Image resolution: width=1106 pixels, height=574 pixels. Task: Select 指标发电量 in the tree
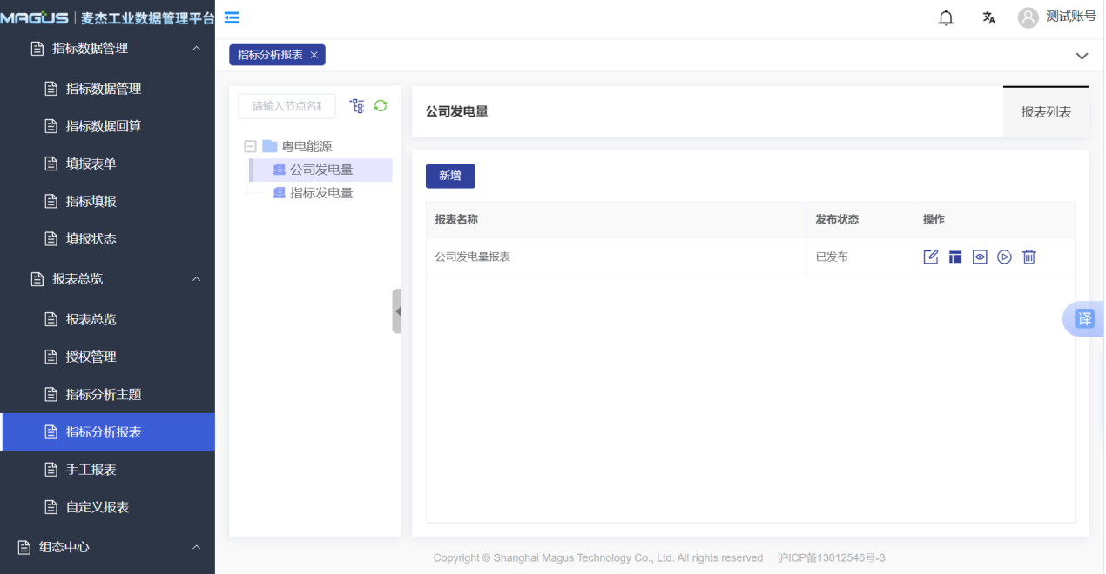coord(321,193)
